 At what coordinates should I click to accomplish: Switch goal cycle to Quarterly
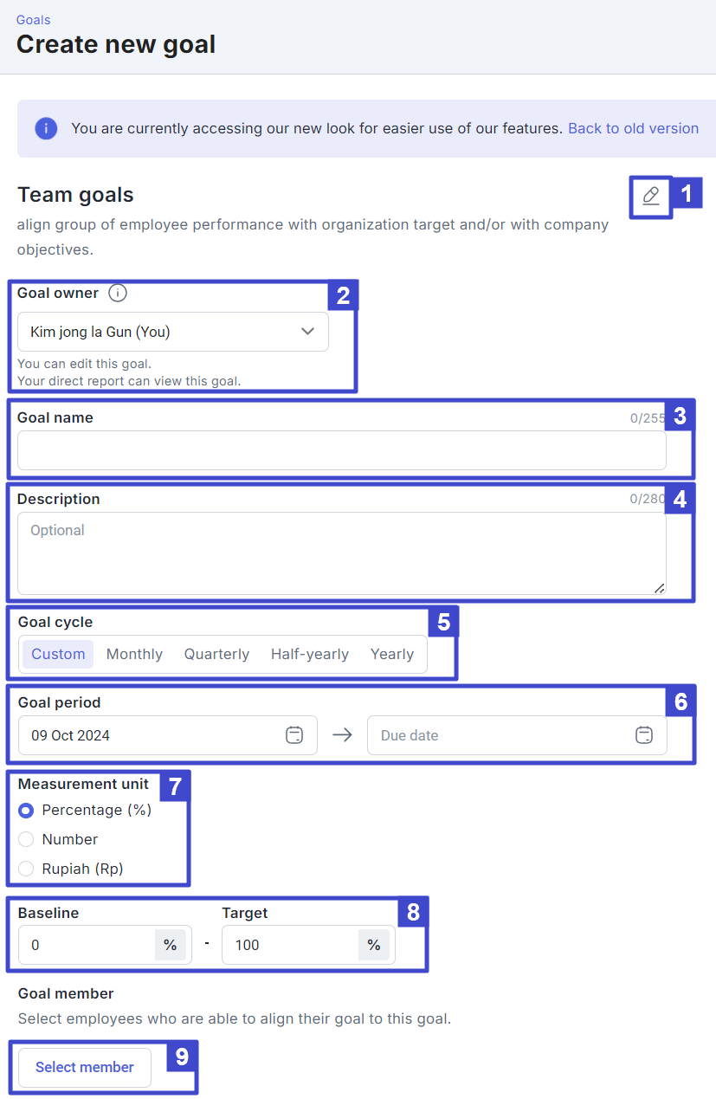click(216, 654)
